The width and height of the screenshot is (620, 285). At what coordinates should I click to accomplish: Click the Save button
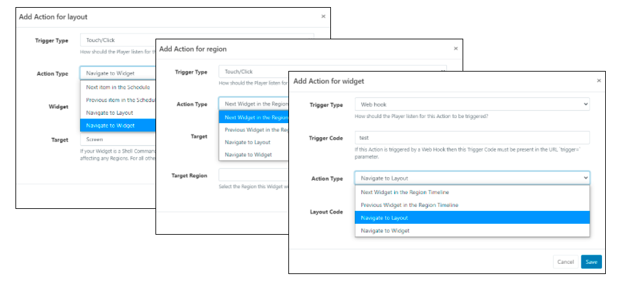[x=592, y=262]
